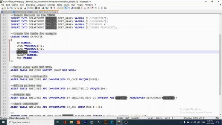
Task: Click the Playback macro toolbar icon
Action: [99, 8]
